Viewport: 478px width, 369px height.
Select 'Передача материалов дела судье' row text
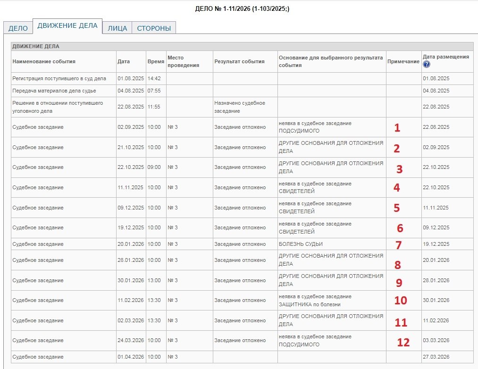(54, 91)
